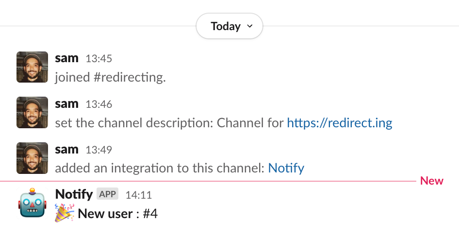Click the sam username at 13:45
The width and height of the screenshot is (459, 239).
tap(66, 58)
